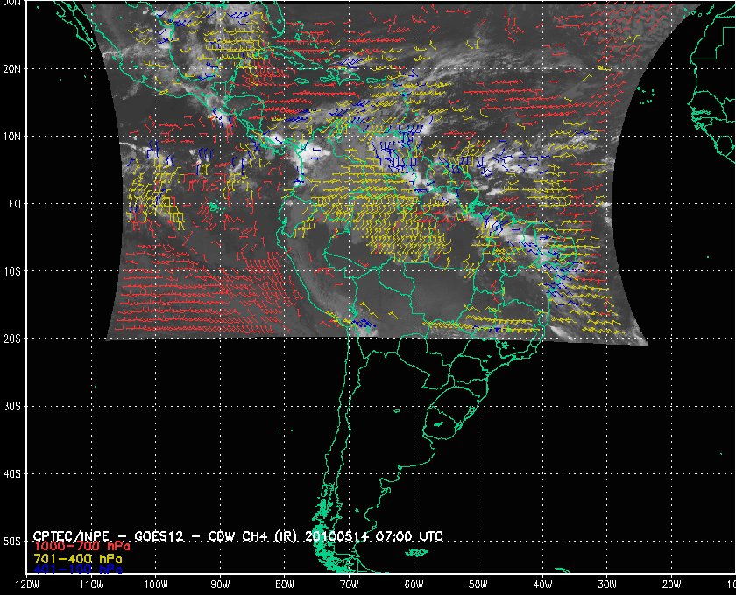Select the 100W longitude label
Image resolution: width=736 pixels, height=595 pixels.
pyautogui.click(x=155, y=584)
